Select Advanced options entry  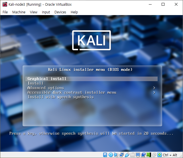coord(91,88)
